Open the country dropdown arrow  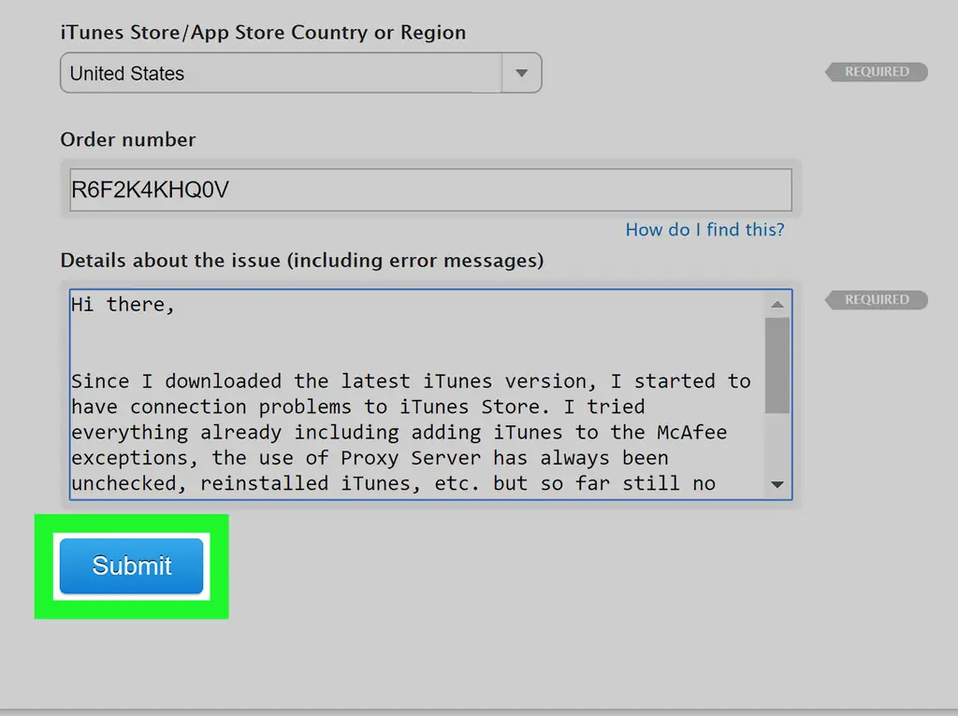pyautogui.click(x=522, y=73)
